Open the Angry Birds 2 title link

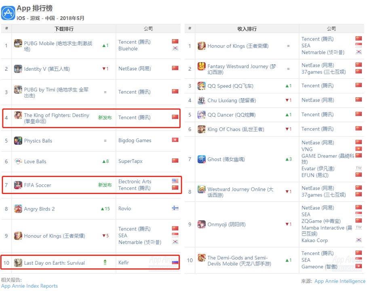[39, 209]
